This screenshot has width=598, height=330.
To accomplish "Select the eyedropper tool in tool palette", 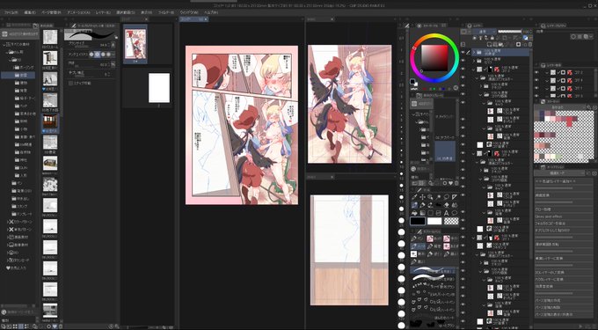I will click(414, 197).
